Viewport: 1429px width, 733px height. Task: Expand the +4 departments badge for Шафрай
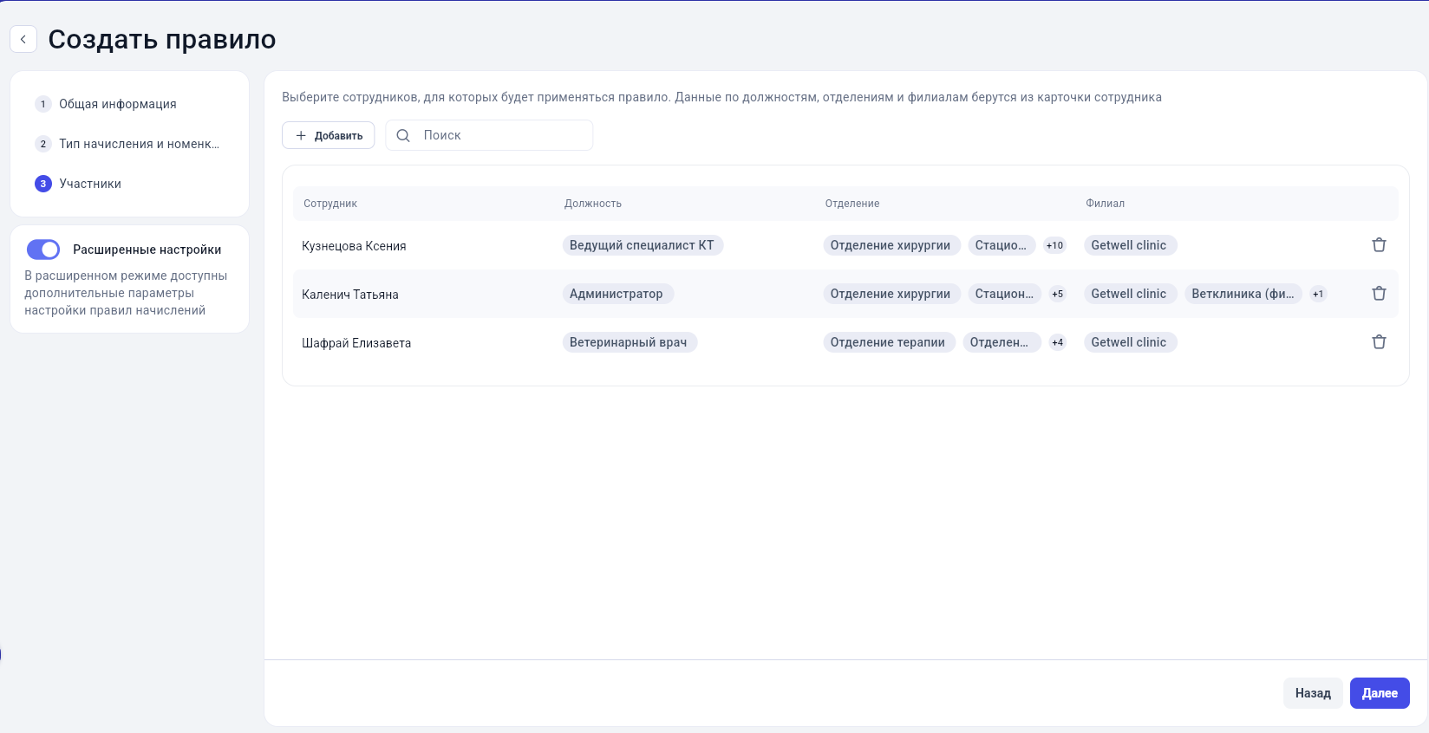tap(1057, 342)
